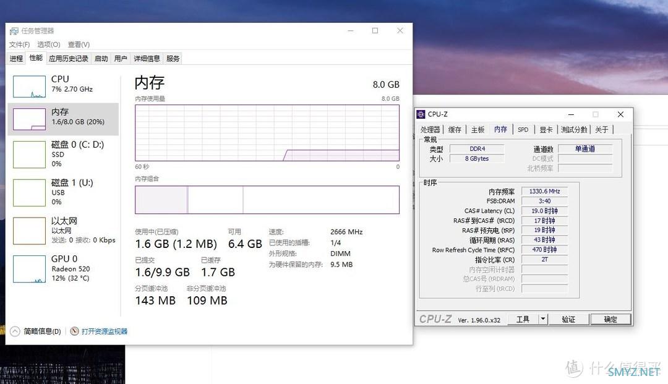
Task: Select the 磁盘 1 (U:) graph thumbnail
Action: pyautogui.click(x=29, y=192)
